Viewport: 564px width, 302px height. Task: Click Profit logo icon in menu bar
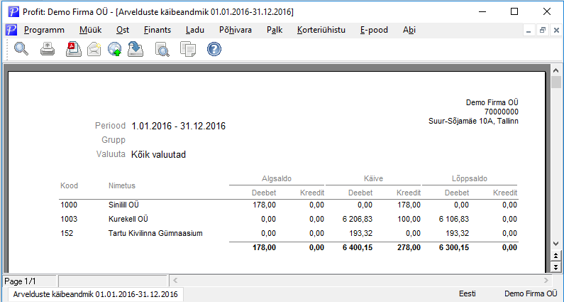pos(11,30)
